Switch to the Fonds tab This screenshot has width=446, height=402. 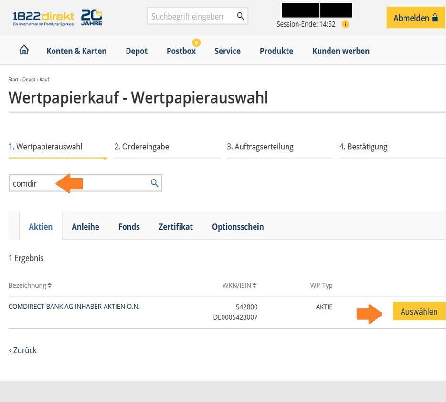click(x=129, y=227)
